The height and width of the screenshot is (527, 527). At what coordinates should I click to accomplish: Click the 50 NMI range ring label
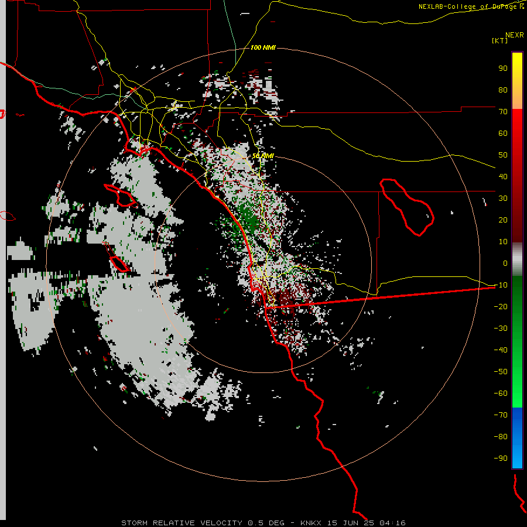click(x=263, y=156)
